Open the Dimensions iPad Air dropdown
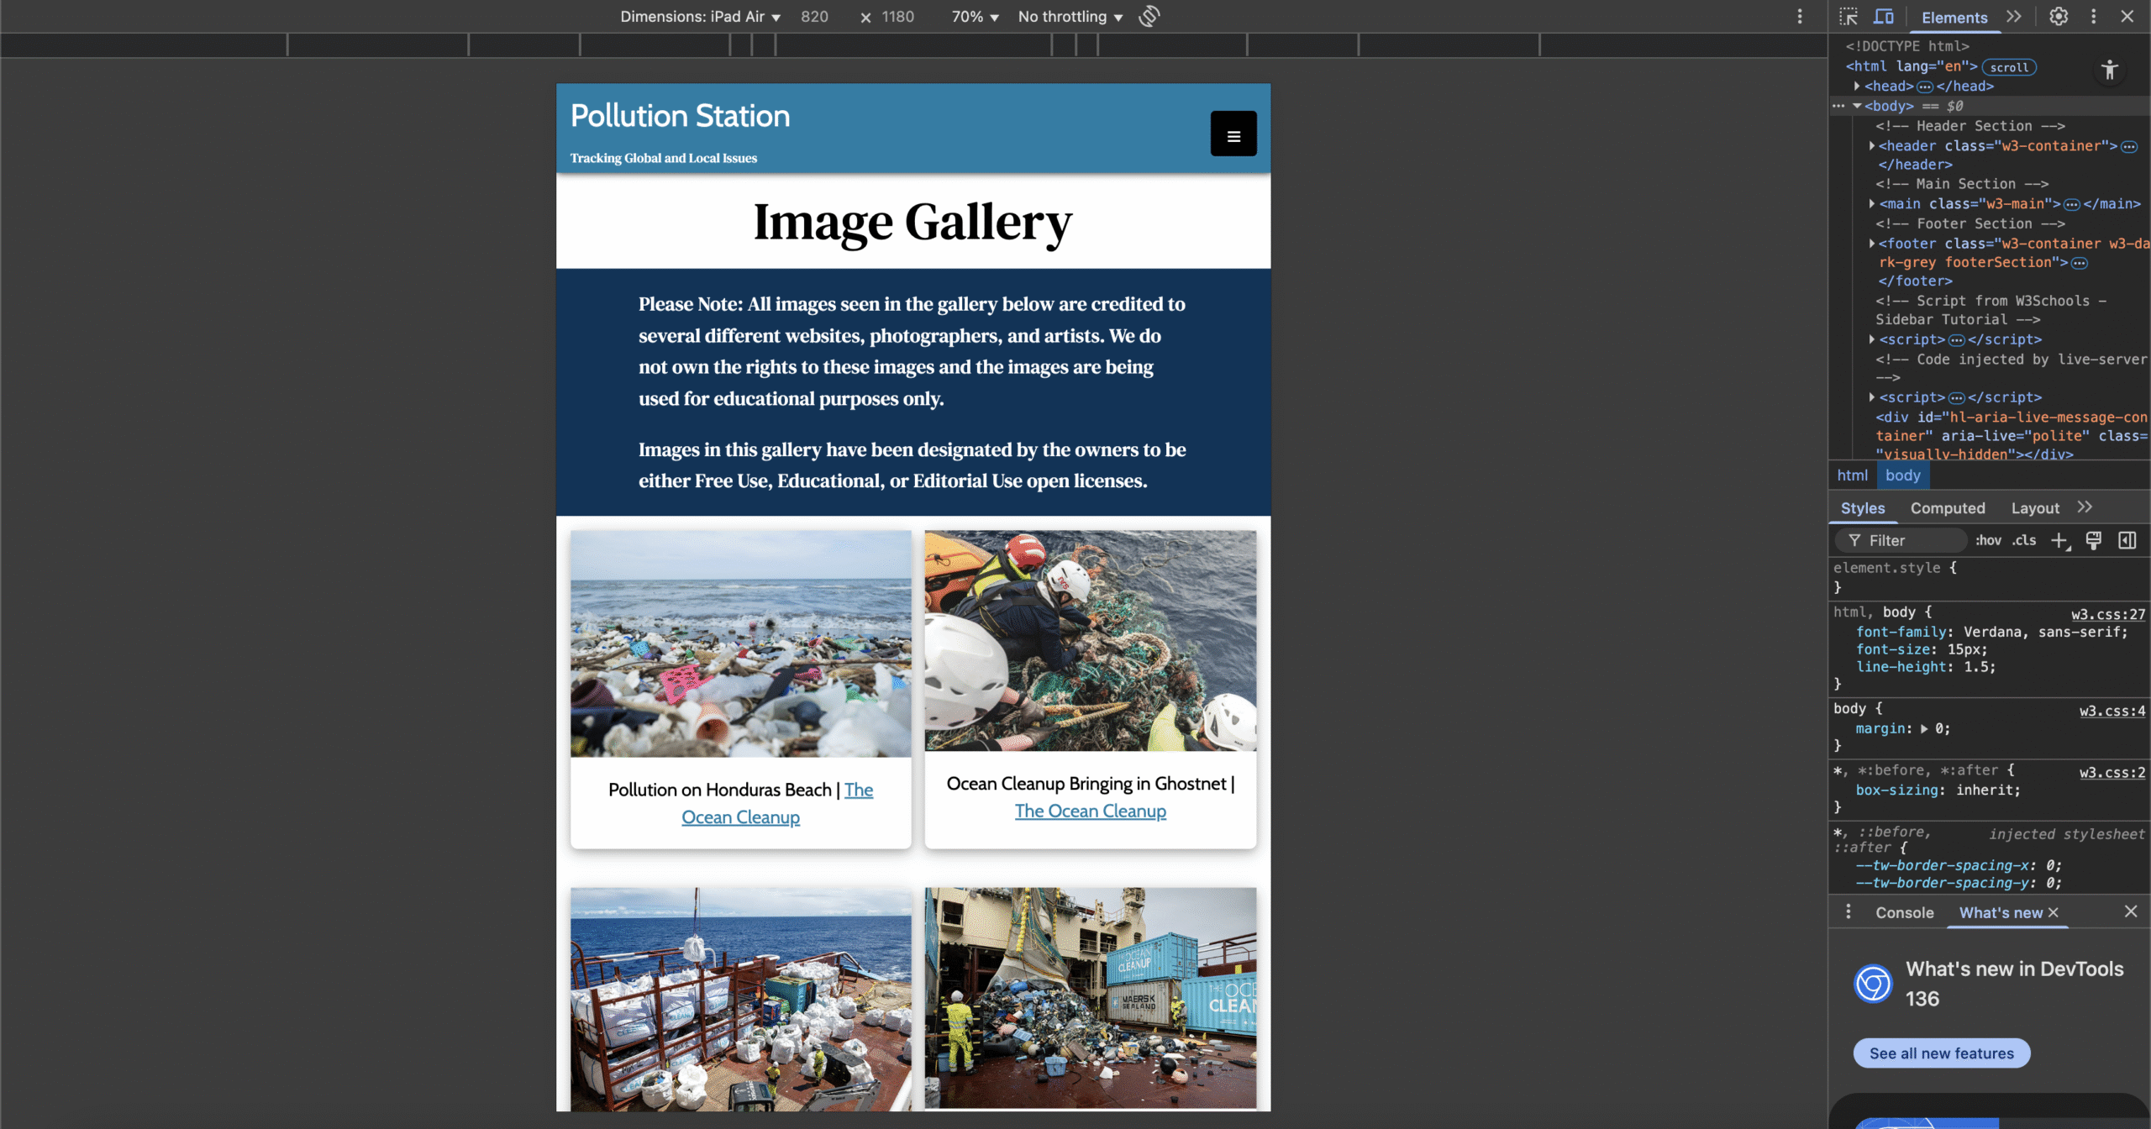Screen dimensions: 2151x1129 tap(700, 17)
